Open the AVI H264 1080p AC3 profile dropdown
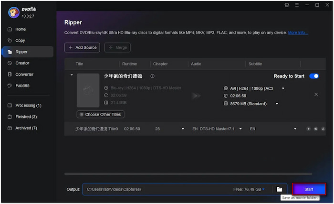Screen dimensions: 334x204 (x=283, y=88)
